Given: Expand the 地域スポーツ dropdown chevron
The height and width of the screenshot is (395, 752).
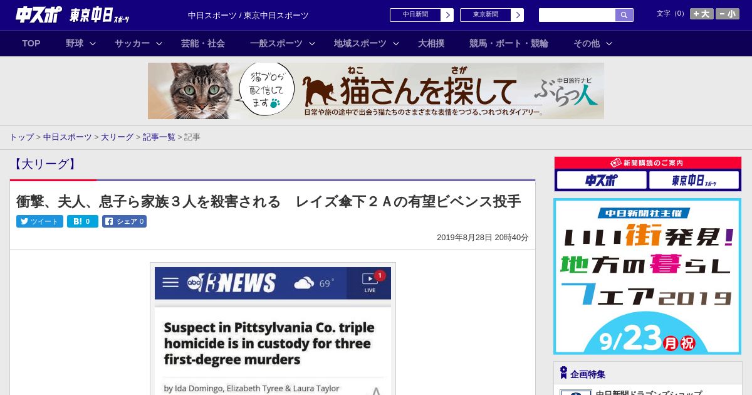Looking at the screenshot, I should pyautogui.click(x=396, y=44).
